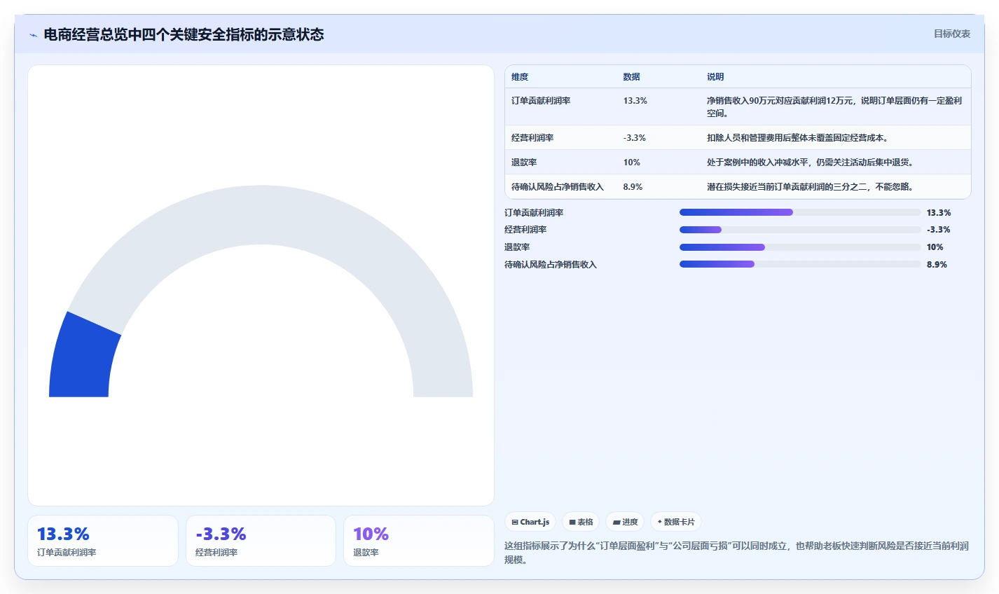This screenshot has width=999, height=594.
Task: Open the 13.3% 订单贡献利润率 stat card
Action: [103, 541]
